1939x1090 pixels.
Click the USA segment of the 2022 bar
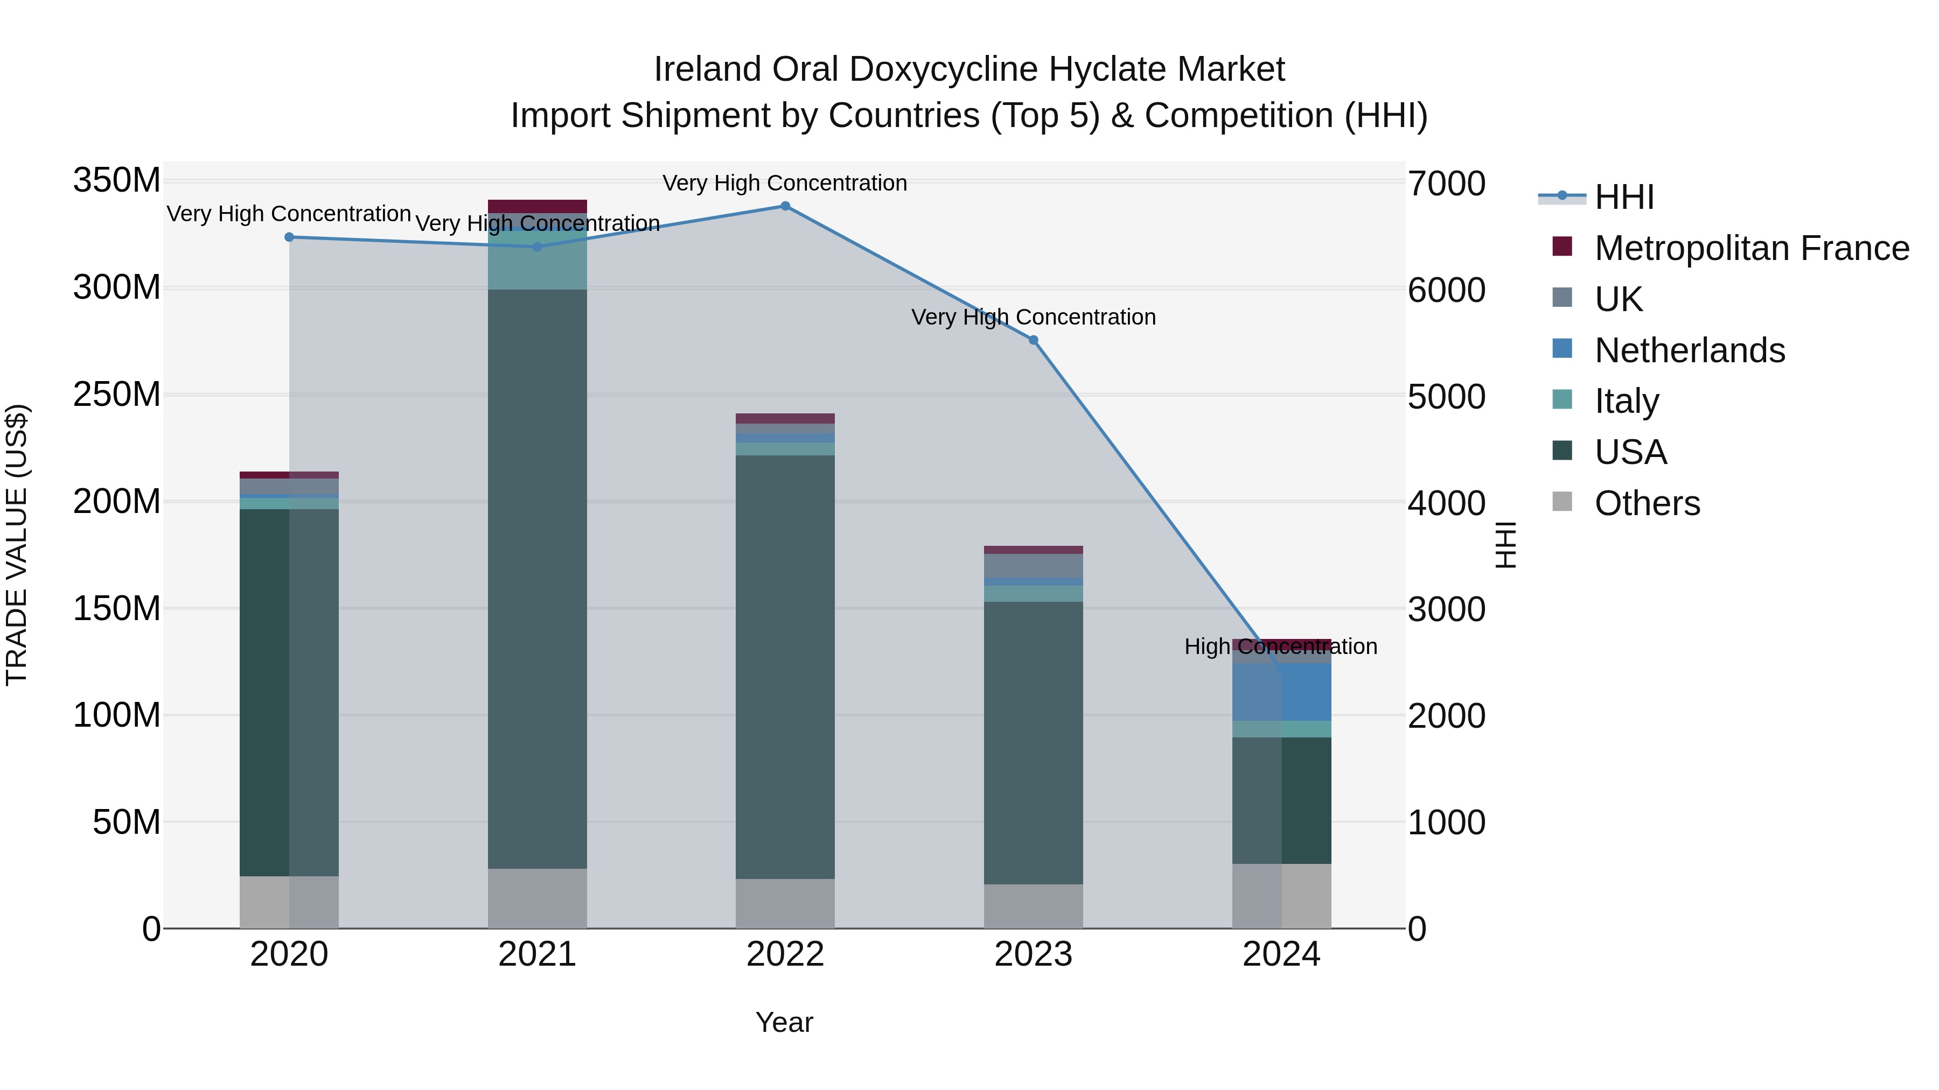point(785,667)
